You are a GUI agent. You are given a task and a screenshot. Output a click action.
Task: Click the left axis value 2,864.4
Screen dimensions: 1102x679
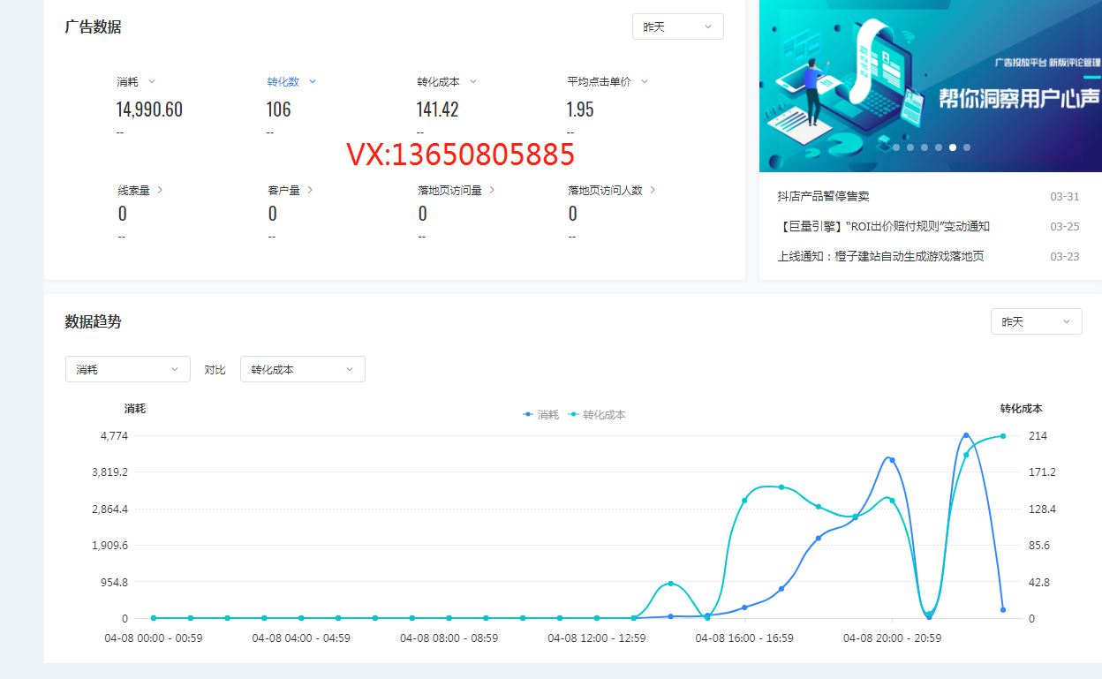[109, 509]
